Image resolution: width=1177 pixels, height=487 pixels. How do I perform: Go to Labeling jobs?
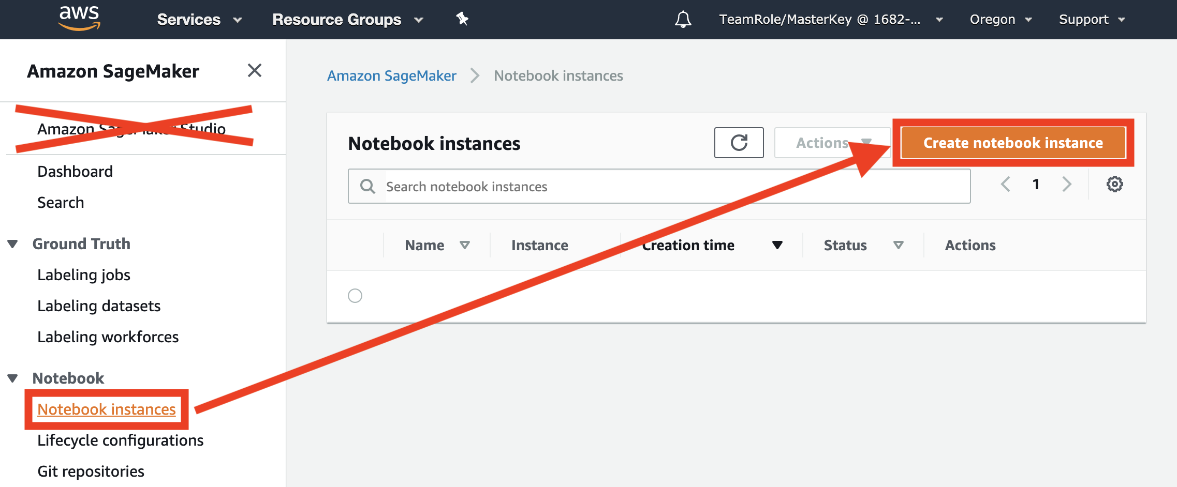coord(84,275)
